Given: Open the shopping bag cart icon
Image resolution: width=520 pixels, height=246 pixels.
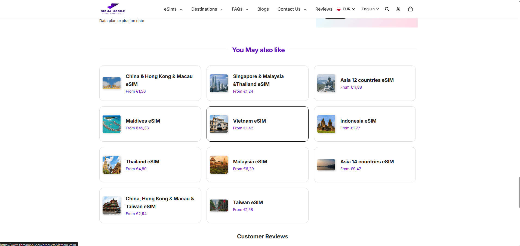Looking at the screenshot, I should point(410,9).
